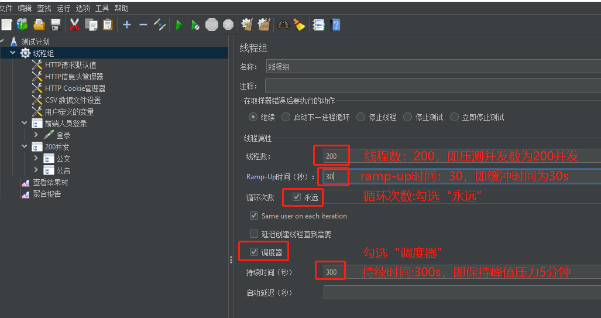Open Help with question mark icon

(x=335, y=25)
